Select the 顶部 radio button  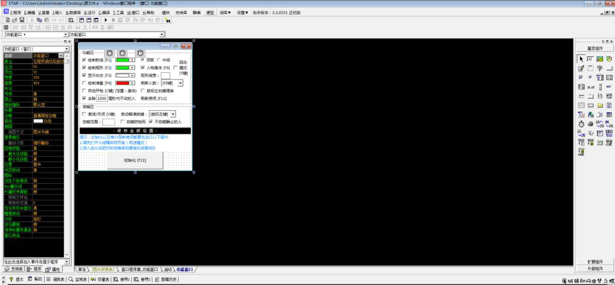pos(143,60)
